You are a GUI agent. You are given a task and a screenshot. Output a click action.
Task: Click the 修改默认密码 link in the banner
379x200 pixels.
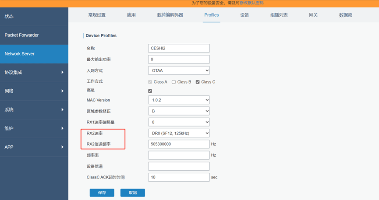251,3
